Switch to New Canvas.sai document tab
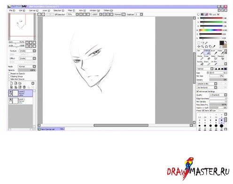The width and height of the screenshot is (233, 184). (51, 129)
